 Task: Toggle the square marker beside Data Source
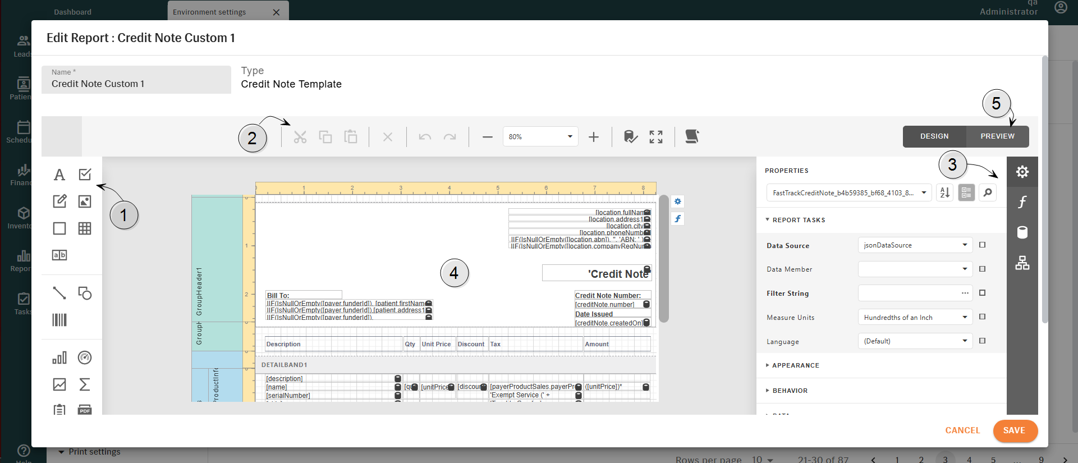point(982,245)
